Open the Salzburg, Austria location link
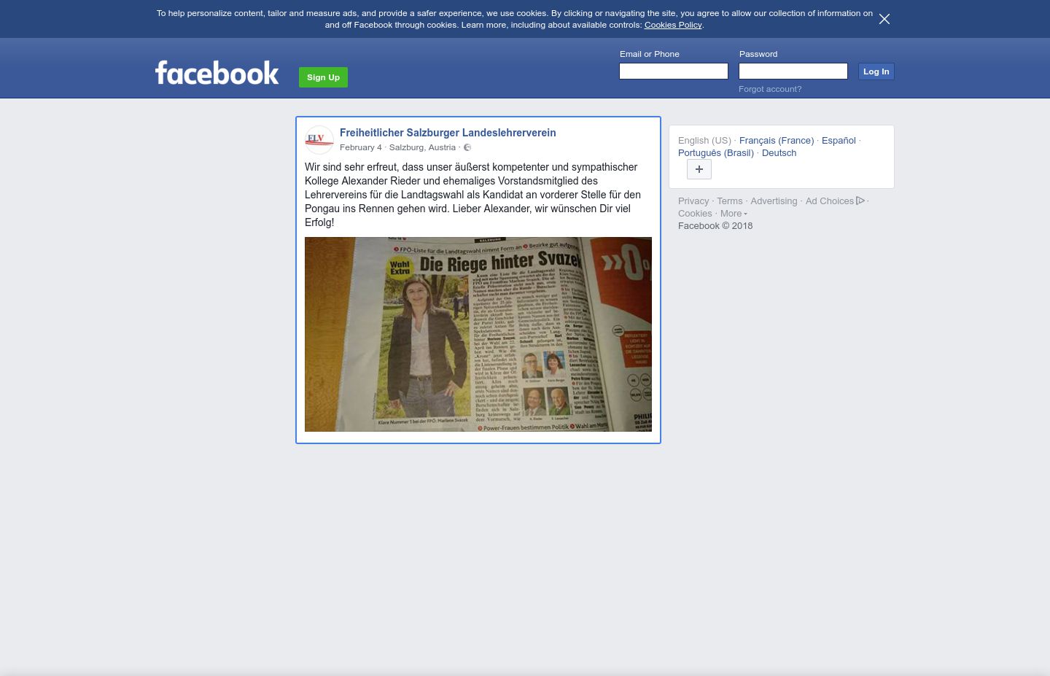 click(x=422, y=147)
